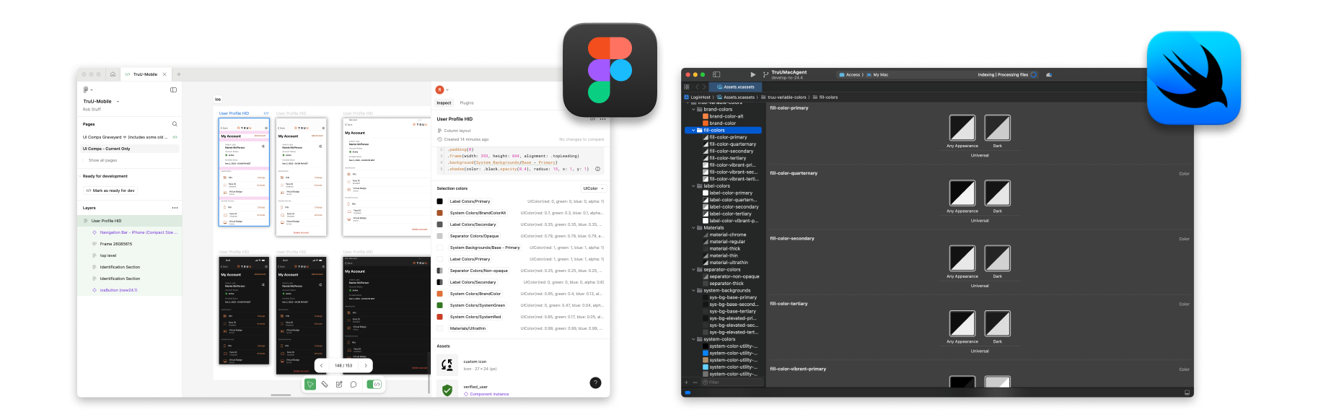Open verified_user shield asset thumbnail
Image resolution: width=1321 pixels, height=420 pixels.
point(447,390)
